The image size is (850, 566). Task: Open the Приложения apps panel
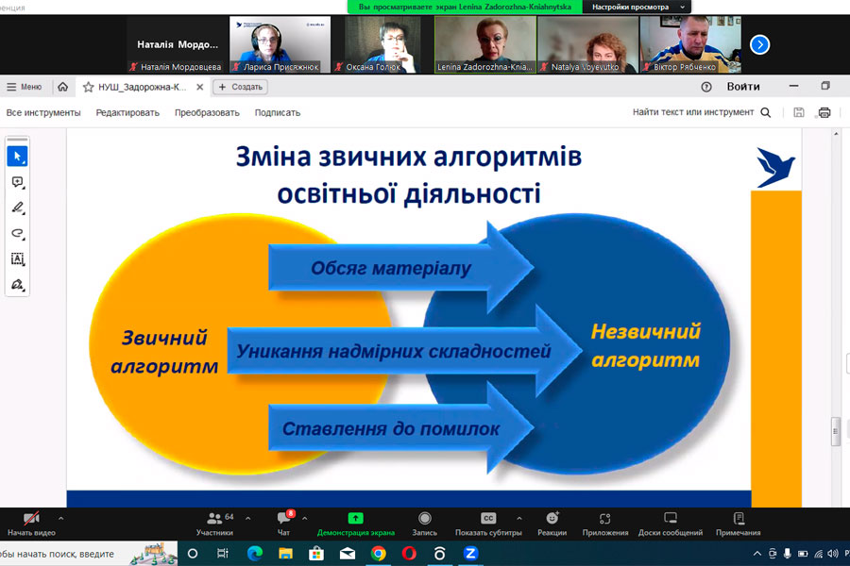[x=605, y=524]
